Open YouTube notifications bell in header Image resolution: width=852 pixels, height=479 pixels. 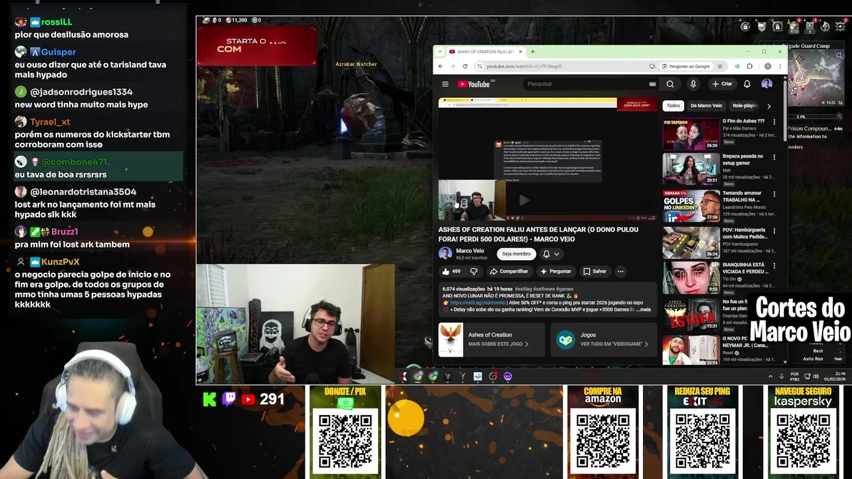[x=747, y=84]
